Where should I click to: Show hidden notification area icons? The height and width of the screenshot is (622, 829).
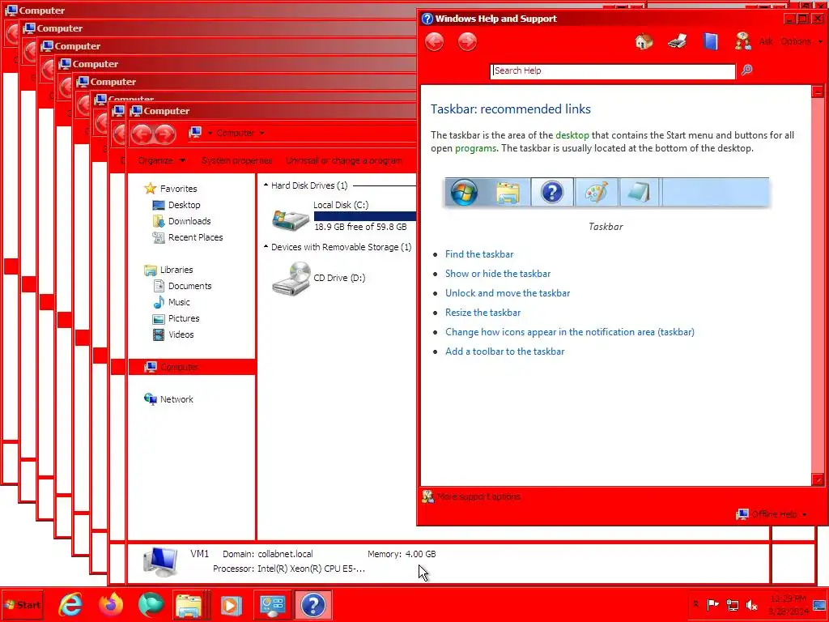coord(695,604)
